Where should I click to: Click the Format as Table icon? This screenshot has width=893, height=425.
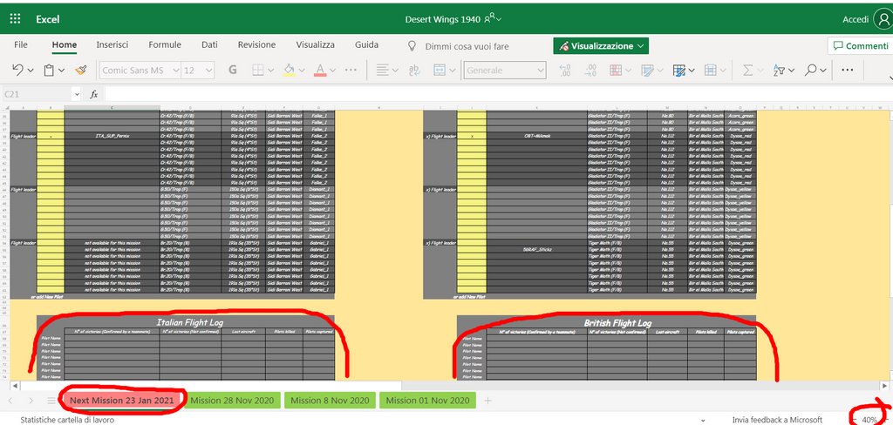pos(678,70)
